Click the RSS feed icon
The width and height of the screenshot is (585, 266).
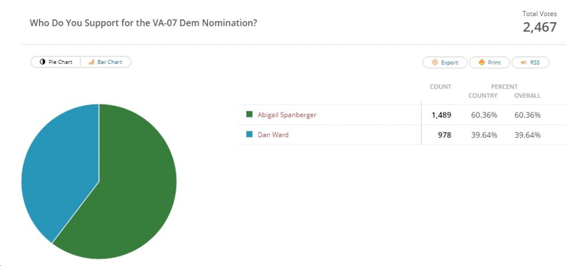(524, 63)
